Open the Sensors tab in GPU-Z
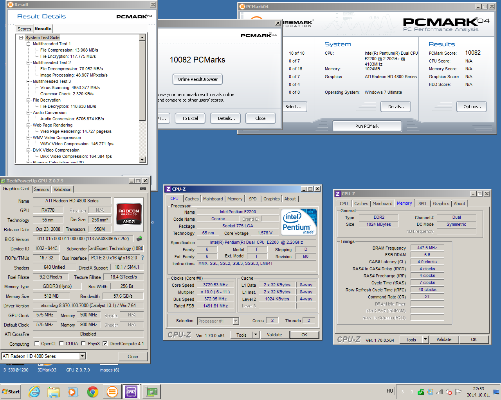Viewport: 501px width, 400px height. pyautogui.click(x=41, y=189)
